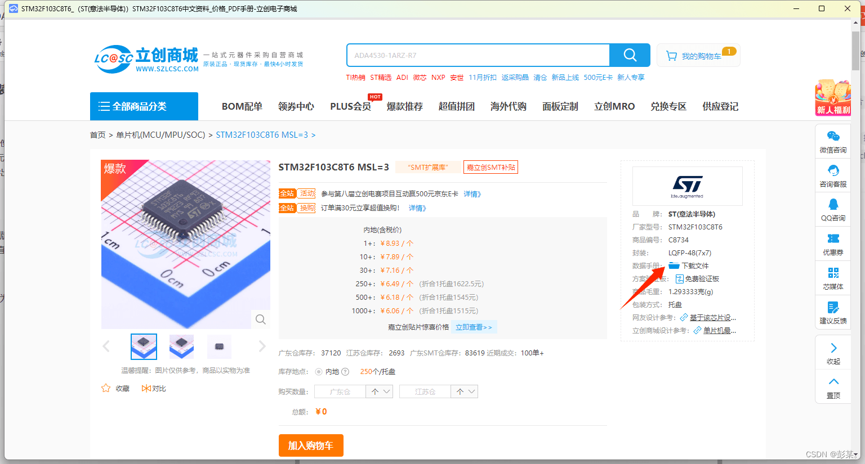
Task: Click breadcrumb 首页 link
Action: click(97, 135)
